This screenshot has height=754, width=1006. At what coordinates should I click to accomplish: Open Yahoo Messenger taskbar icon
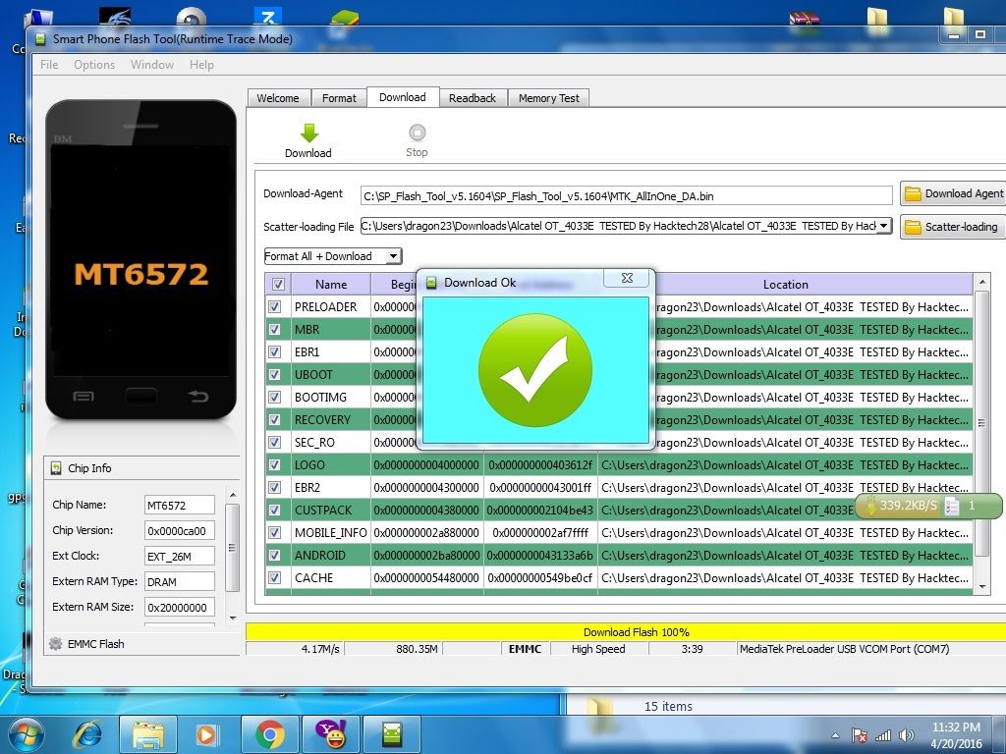331,733
